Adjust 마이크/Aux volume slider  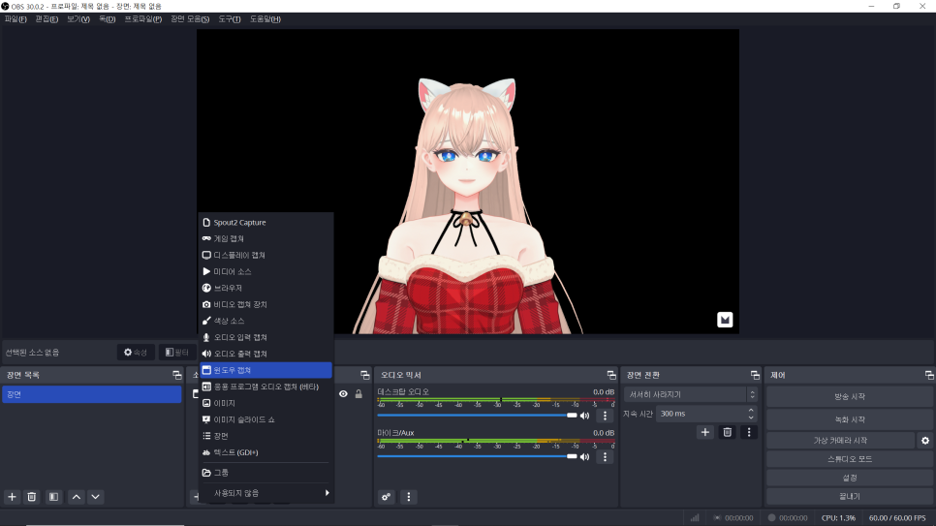pyautogui.click(x=477, y=456)
